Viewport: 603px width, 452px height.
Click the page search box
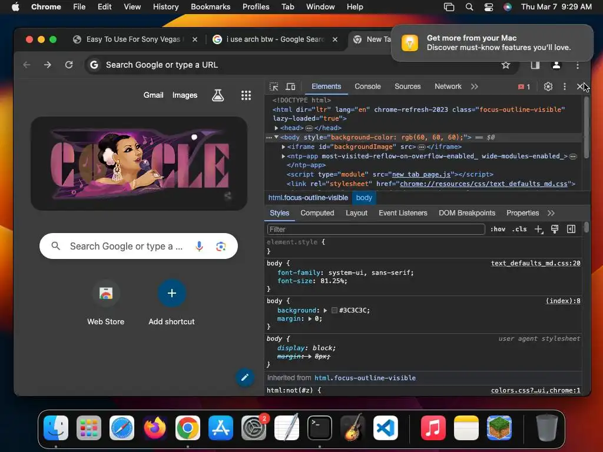pyautogui.click(x=138, y=246)
